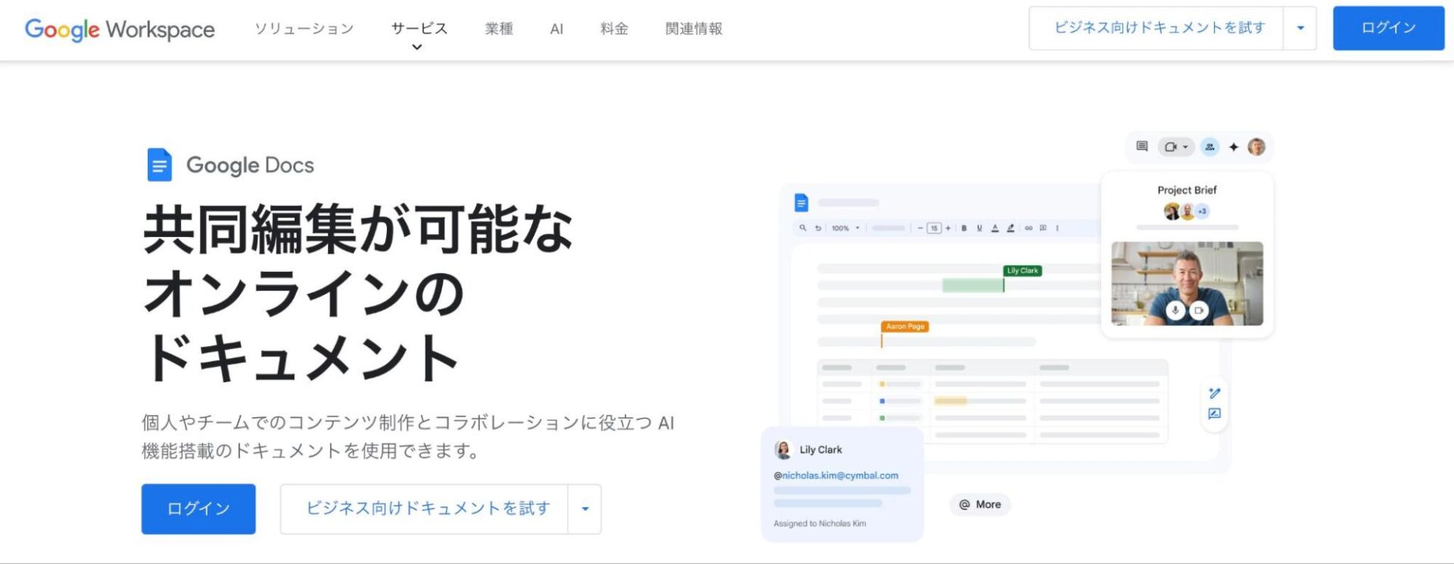Screen dimensions: 1454x564
Task: Go to the 料金 pricing page
Action: (x=614, y=29)
